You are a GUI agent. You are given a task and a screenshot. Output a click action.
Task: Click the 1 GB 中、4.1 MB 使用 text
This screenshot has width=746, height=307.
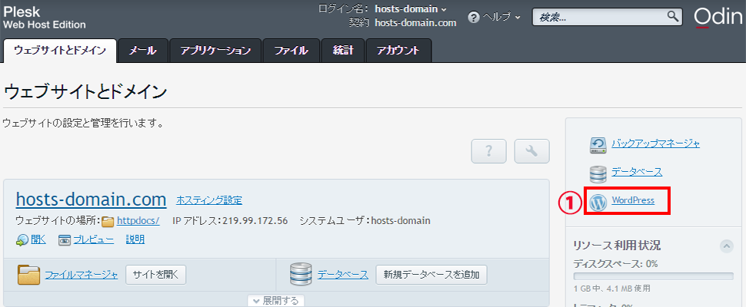tap(612, 289)
